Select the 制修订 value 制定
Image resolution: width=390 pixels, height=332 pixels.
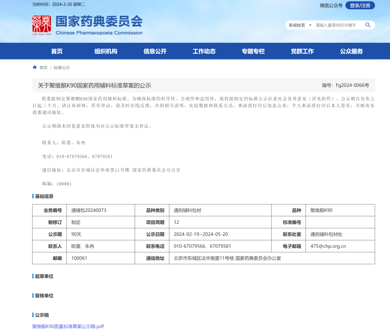tap(76, 222)
